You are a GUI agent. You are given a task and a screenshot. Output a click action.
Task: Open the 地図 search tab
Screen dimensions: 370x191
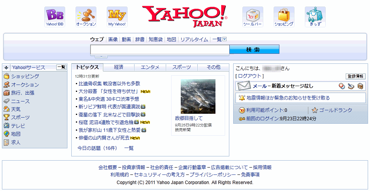(x=172, y=40)
